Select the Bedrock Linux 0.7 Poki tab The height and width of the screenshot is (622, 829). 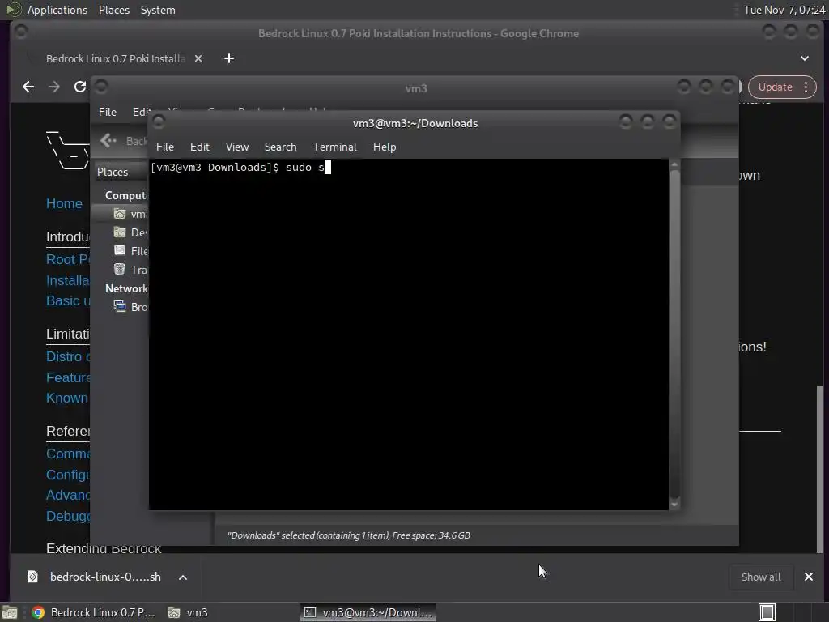pyautogui.click(x=115, y=58)
